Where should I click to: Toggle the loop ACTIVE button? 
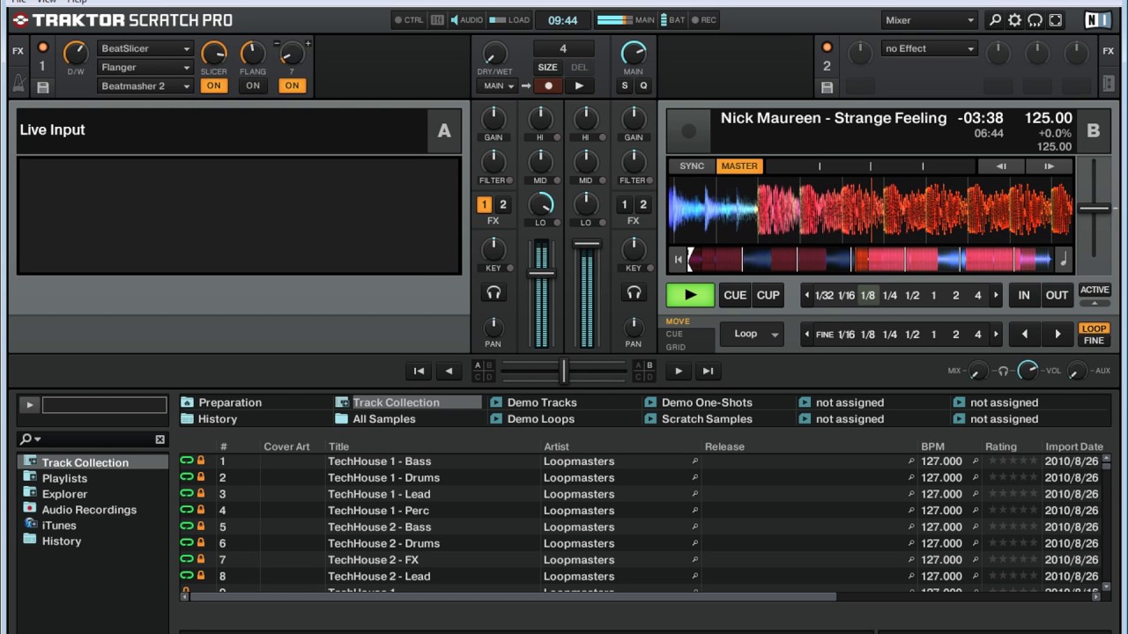(x=1095, y=290)
